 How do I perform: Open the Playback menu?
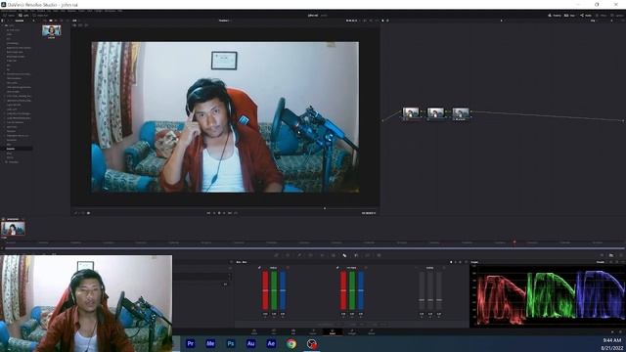pyautogui.click(x=71, y=11)
